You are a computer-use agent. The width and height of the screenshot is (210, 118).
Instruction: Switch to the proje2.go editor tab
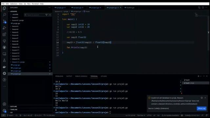coord(78,8)
